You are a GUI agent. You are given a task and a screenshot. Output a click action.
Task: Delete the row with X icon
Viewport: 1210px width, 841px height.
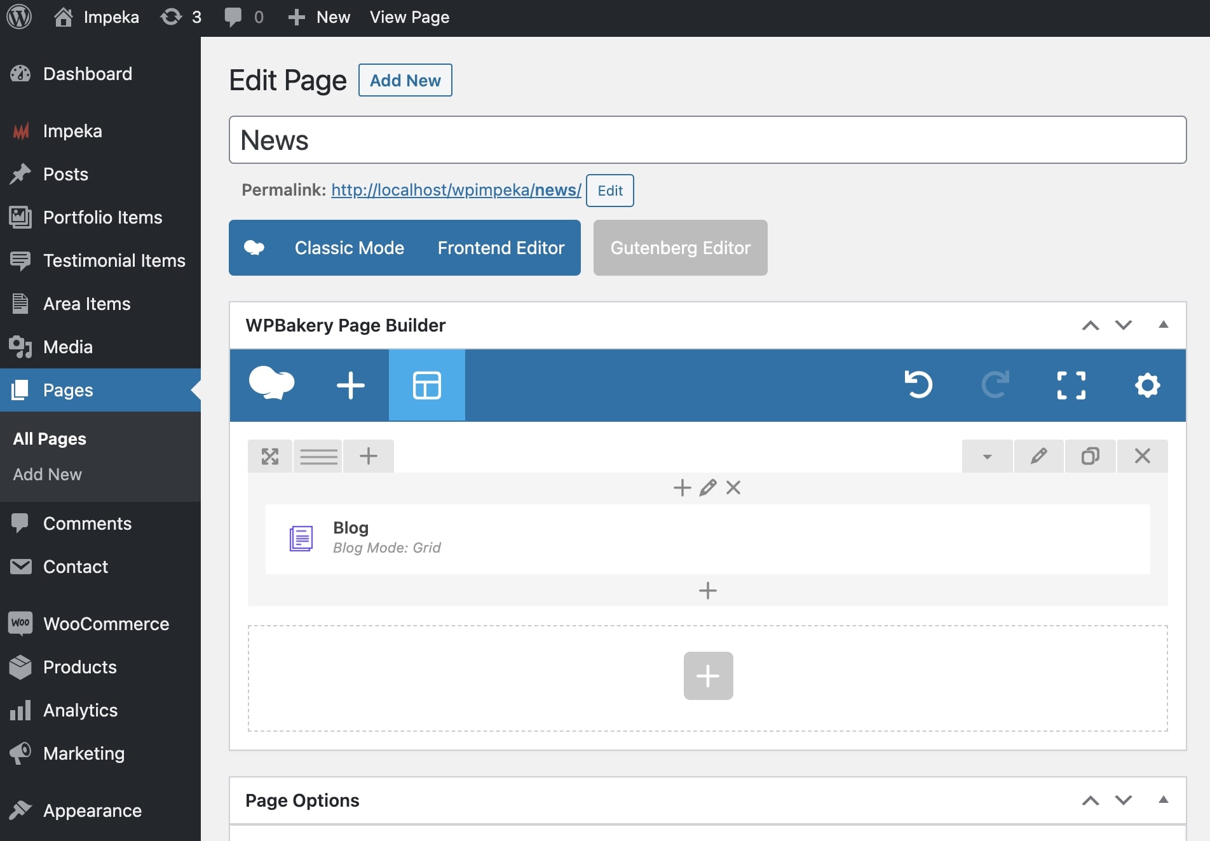point(1142,456)
